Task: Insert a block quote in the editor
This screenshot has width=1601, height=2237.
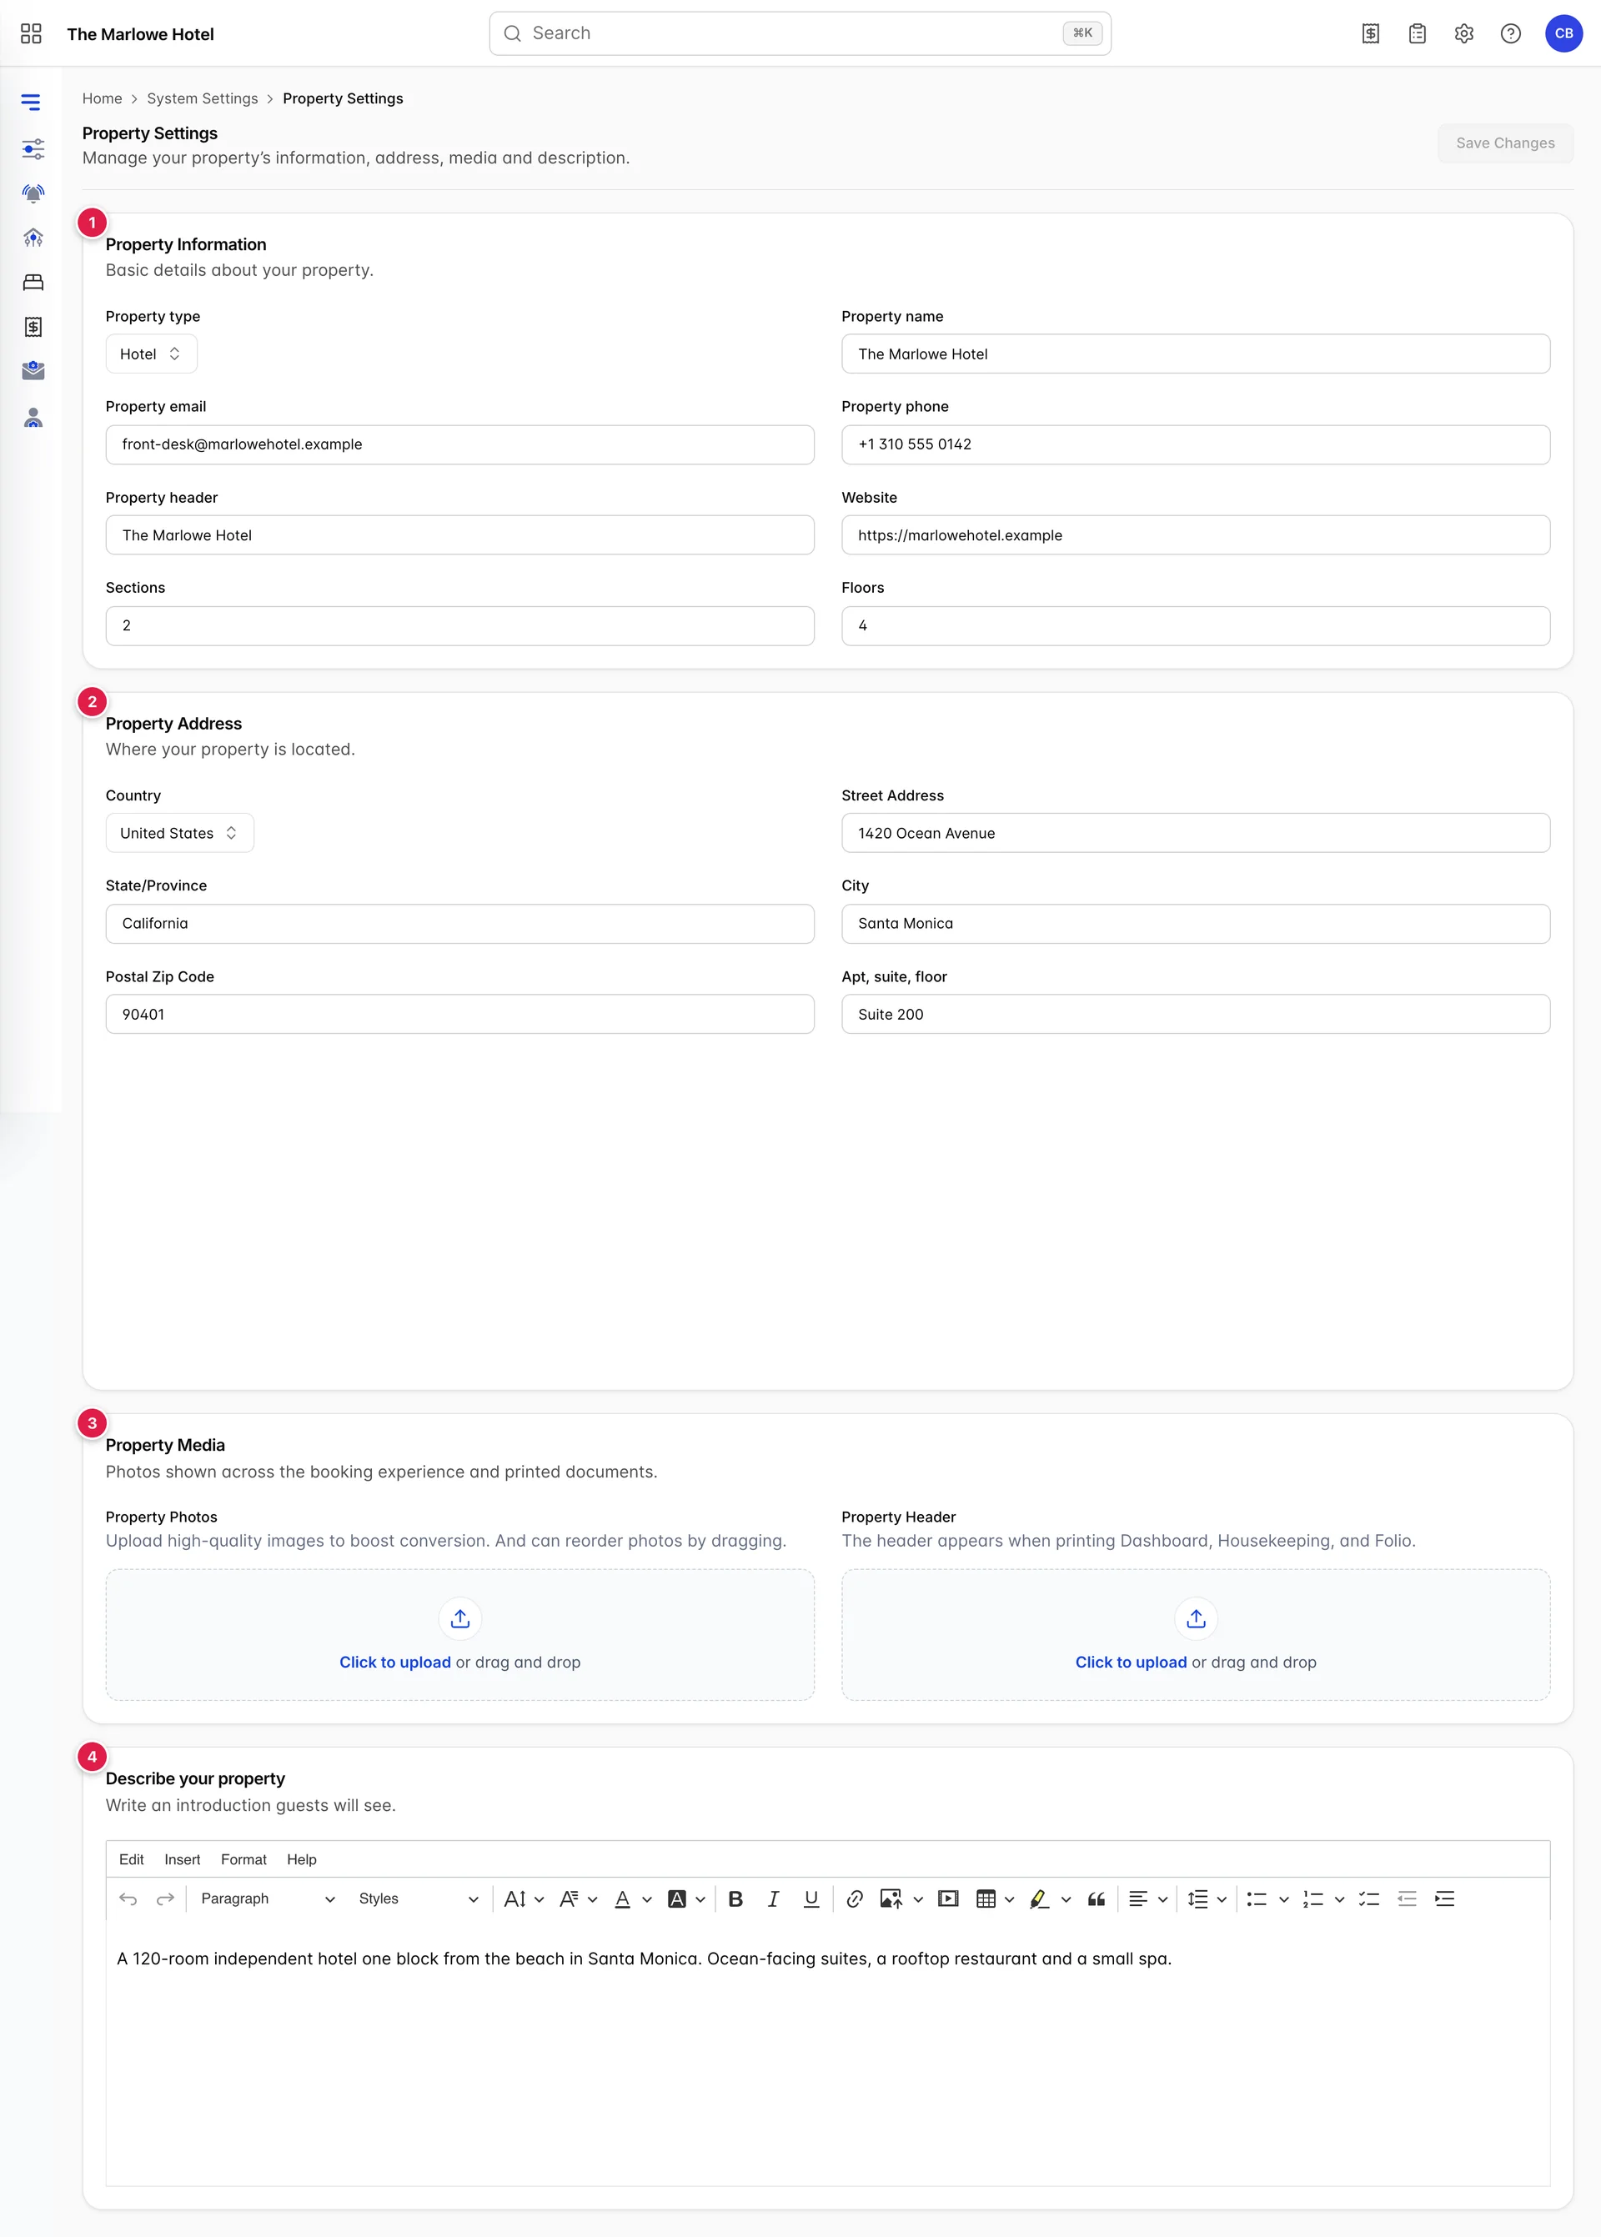Action: coord(1097,1899)
